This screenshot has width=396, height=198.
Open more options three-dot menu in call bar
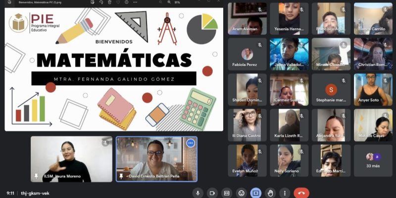click(x=284, y=193)
